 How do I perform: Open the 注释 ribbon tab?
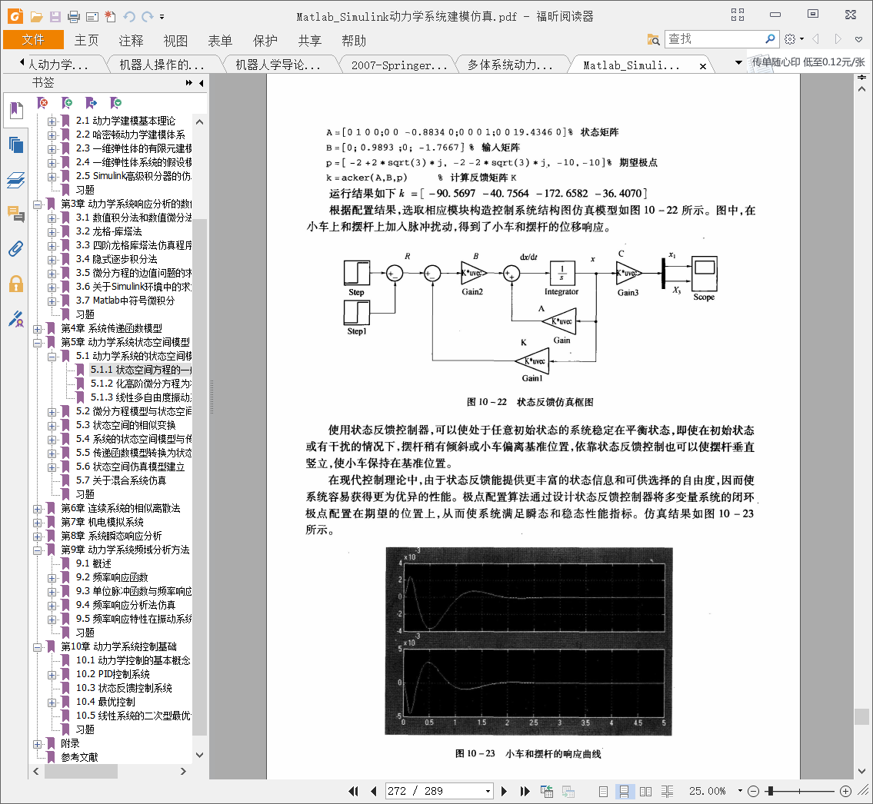[x=131, y=41]
